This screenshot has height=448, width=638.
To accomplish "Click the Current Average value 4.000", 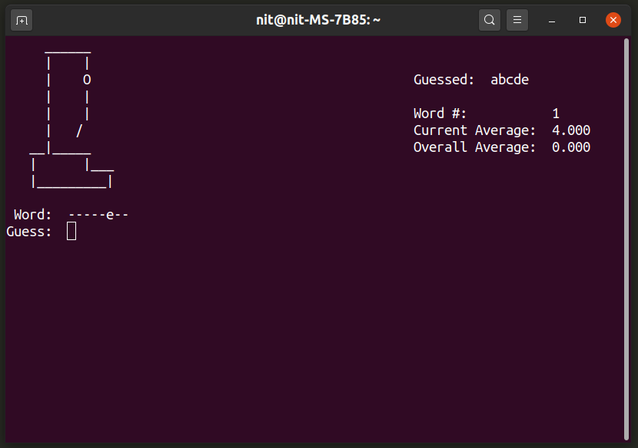I will (x=571, y=130).
